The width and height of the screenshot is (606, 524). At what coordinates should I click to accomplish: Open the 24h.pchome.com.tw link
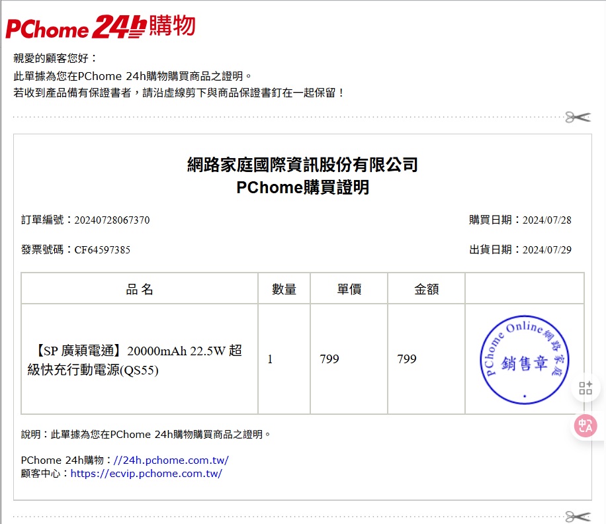(x=171, y=460)
